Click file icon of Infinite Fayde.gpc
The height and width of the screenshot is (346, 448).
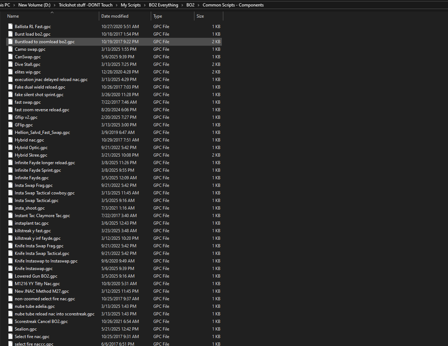pyautogui.click(x=10, y=178)
